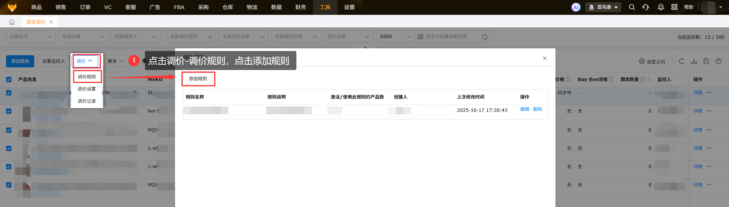Open the 全部店铺 dropdown
The height and width of the screenshot is (207, 729).
coord(83,37)
